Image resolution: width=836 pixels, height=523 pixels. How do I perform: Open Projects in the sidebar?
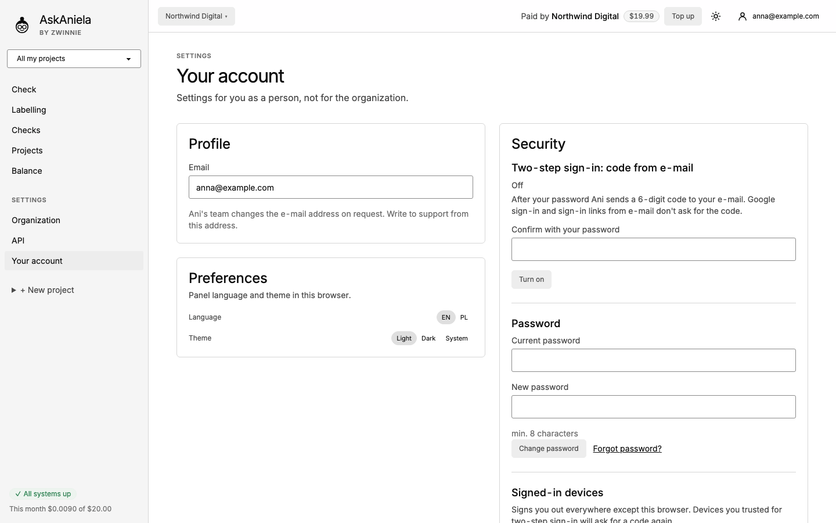point(74,151)
